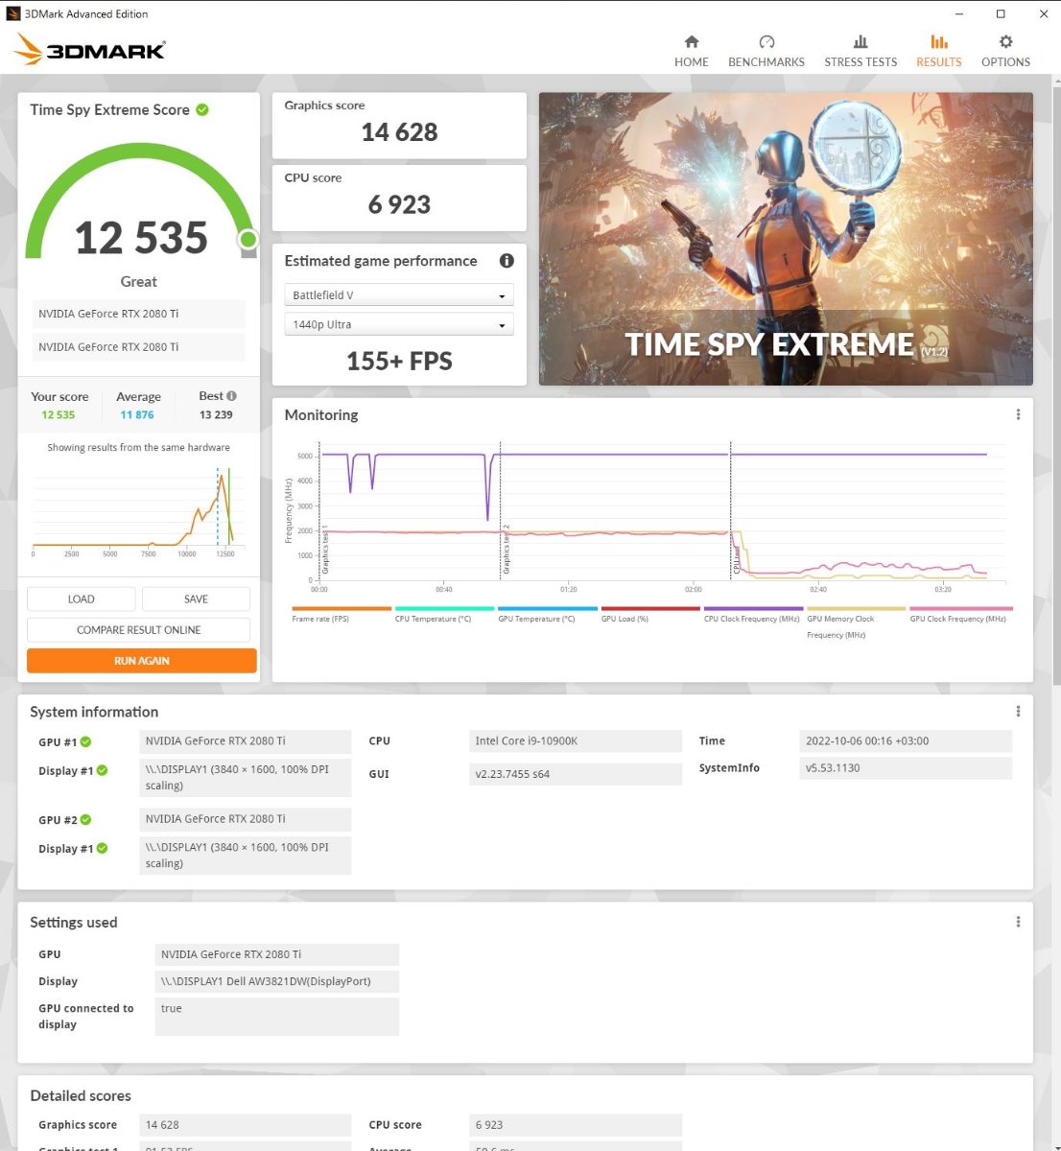Click the Results orange bars icon

pos(939,42)
